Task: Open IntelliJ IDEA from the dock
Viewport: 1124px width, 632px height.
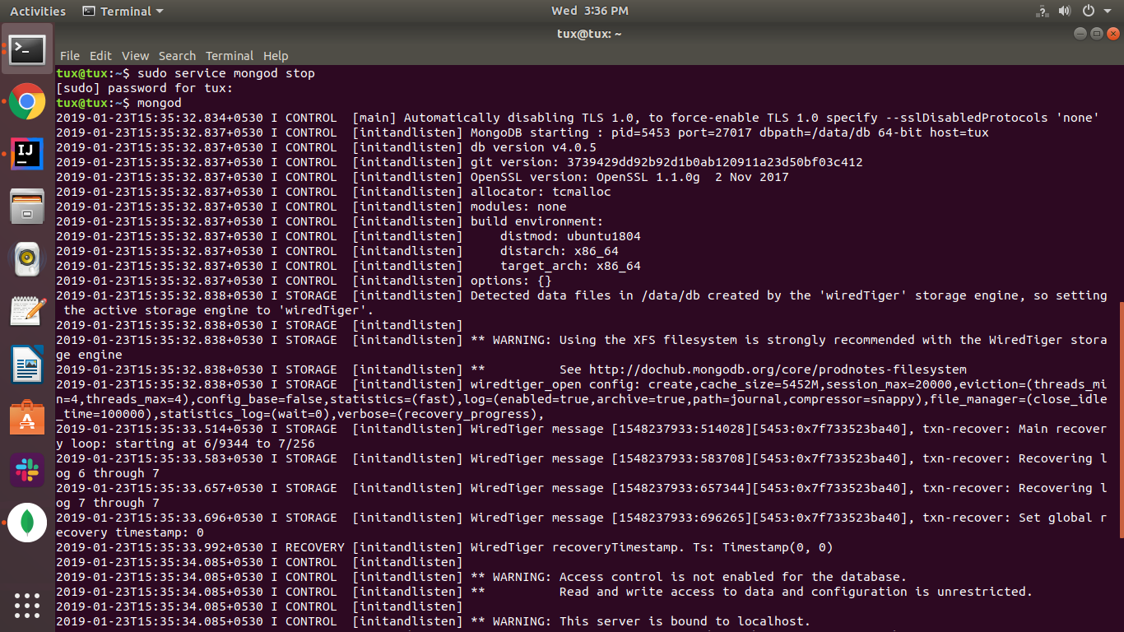Action: point(27,154)
